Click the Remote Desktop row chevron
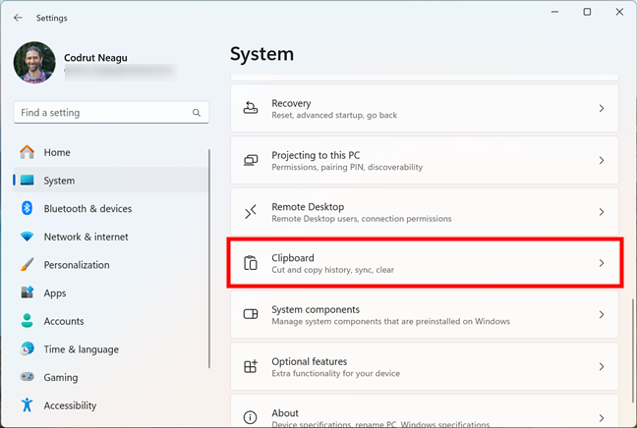The height and width of the screenshot is (428, 637). [x=602, y=212]
